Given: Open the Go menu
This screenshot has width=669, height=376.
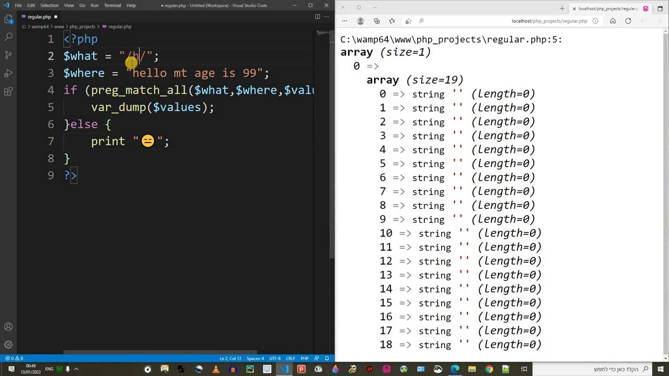Looking at the screenshot, I should click(82, 5).
